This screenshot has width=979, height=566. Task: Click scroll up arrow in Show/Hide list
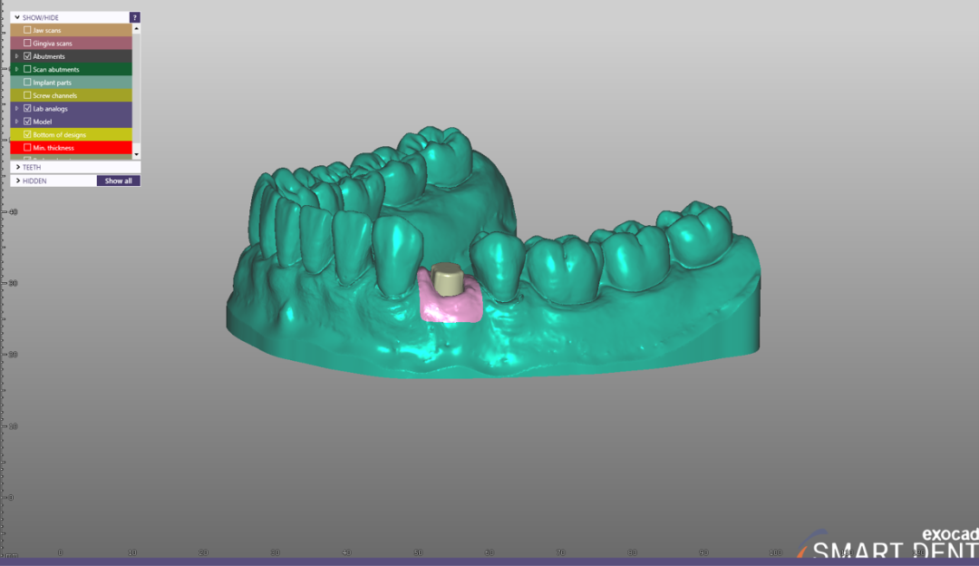click(x=136, y=28)
